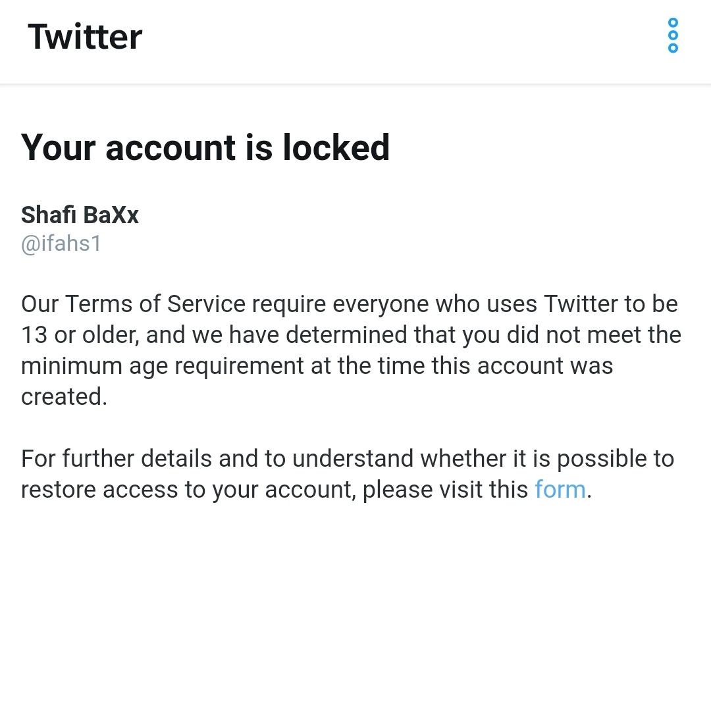
Task: Click the Terms of Service paragraph
Action: click(x=349, y=349)
